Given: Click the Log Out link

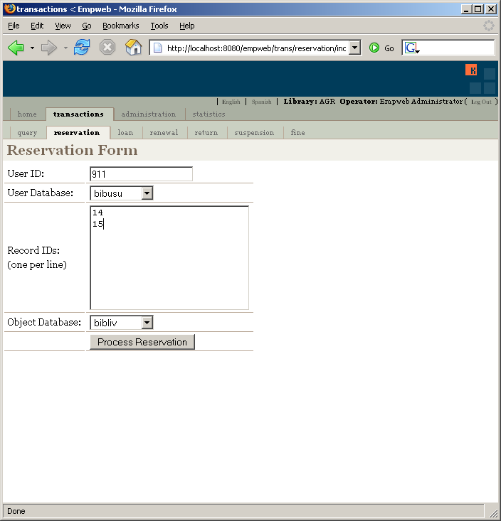Looking at the screenshot, I should [481, 102].
